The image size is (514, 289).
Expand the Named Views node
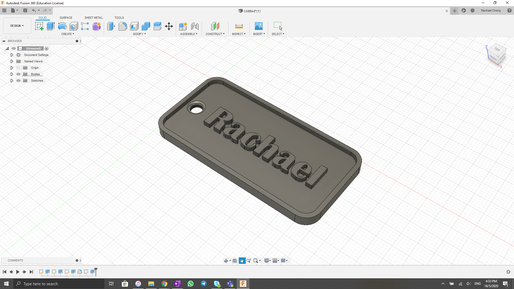12,61
